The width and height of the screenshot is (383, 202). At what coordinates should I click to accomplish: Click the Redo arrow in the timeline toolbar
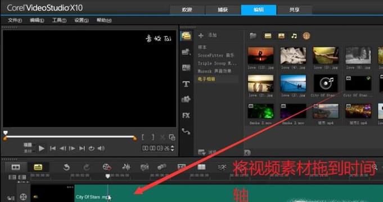87,167
